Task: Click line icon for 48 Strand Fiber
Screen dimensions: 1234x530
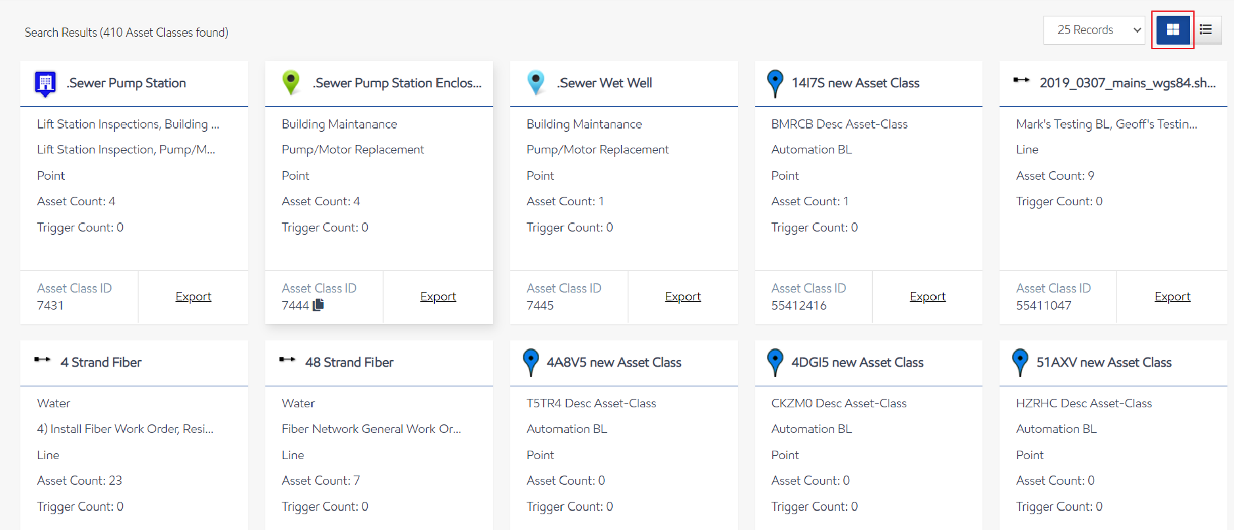Action: click(287, 359)
